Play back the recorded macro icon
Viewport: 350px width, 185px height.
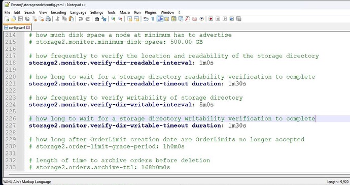click(225, 19)
